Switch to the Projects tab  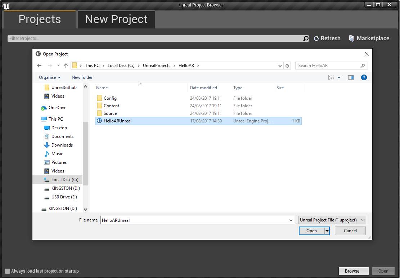(x=40, y=19)
